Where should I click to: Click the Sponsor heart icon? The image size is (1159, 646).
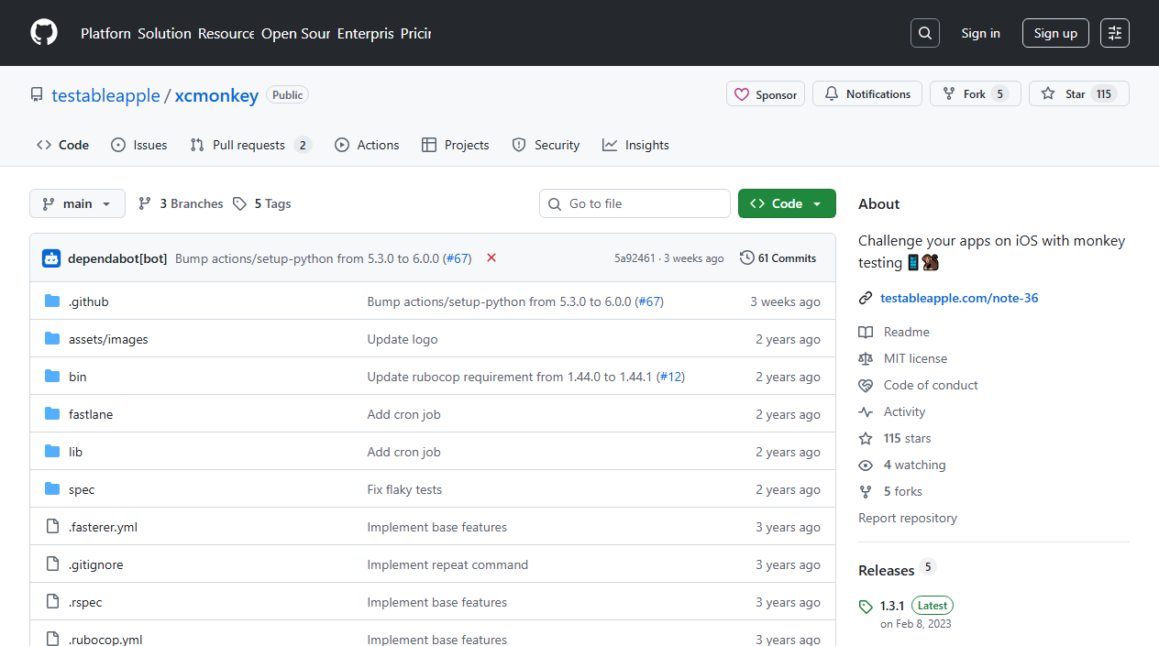pos(743,94)
